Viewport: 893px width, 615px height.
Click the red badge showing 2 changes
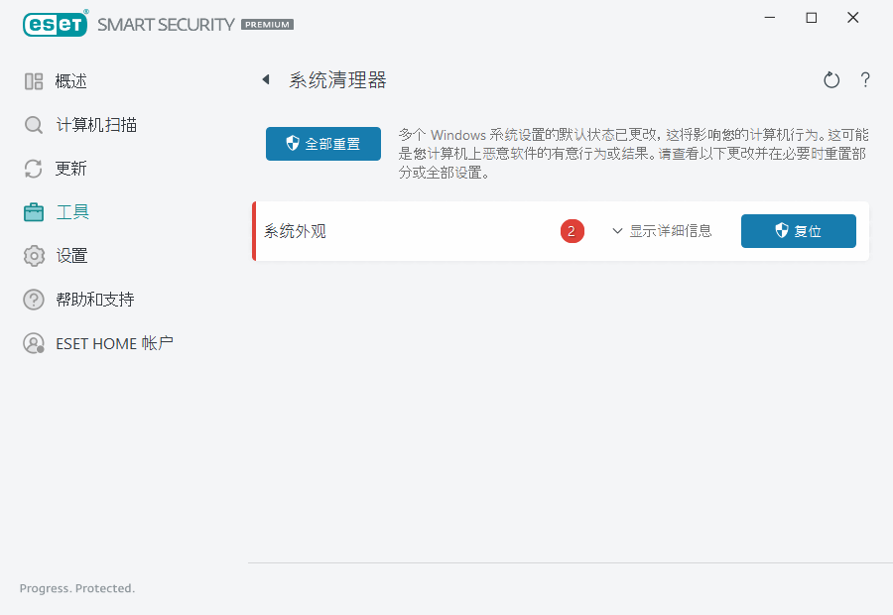(572, 230)
